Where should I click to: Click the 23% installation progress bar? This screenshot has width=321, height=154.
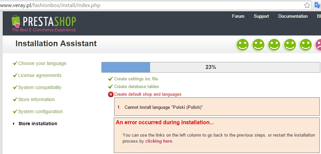point(211,67)
